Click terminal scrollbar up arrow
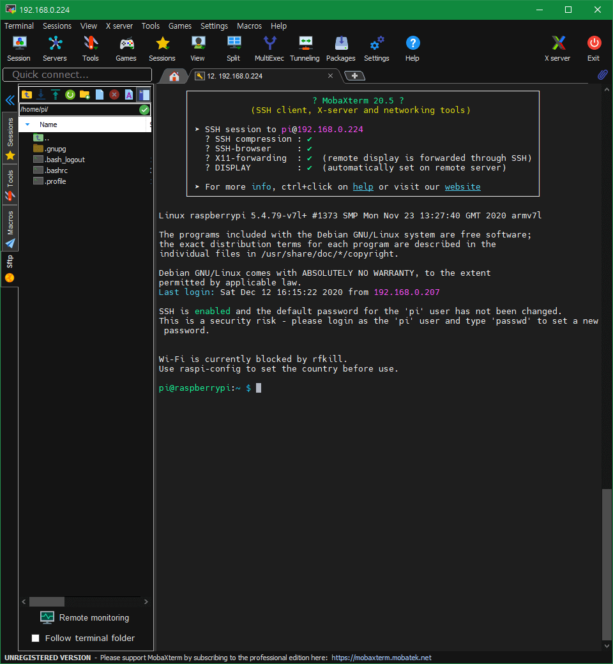613x664 pixels. (607, 90)
